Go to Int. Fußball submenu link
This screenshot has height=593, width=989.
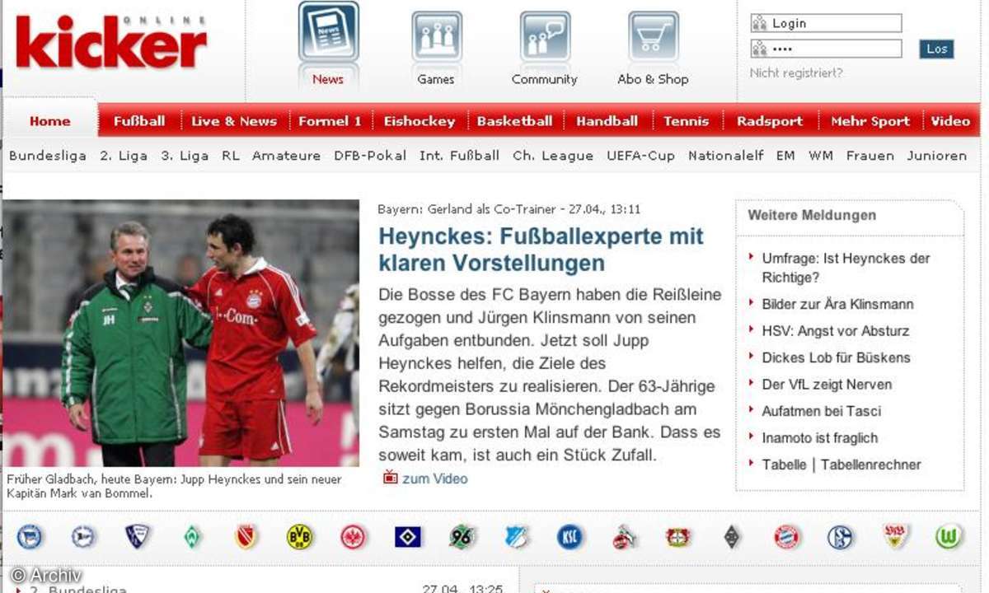[459, 156]
